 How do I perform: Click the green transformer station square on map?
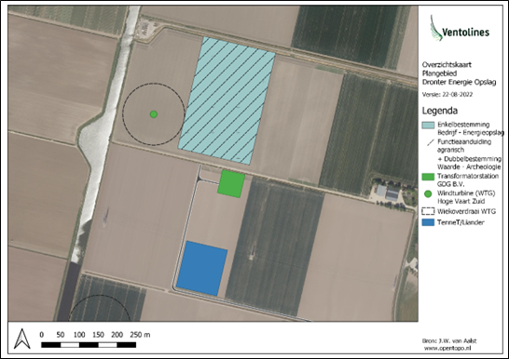pyautogui.click(x=231, y=183)
